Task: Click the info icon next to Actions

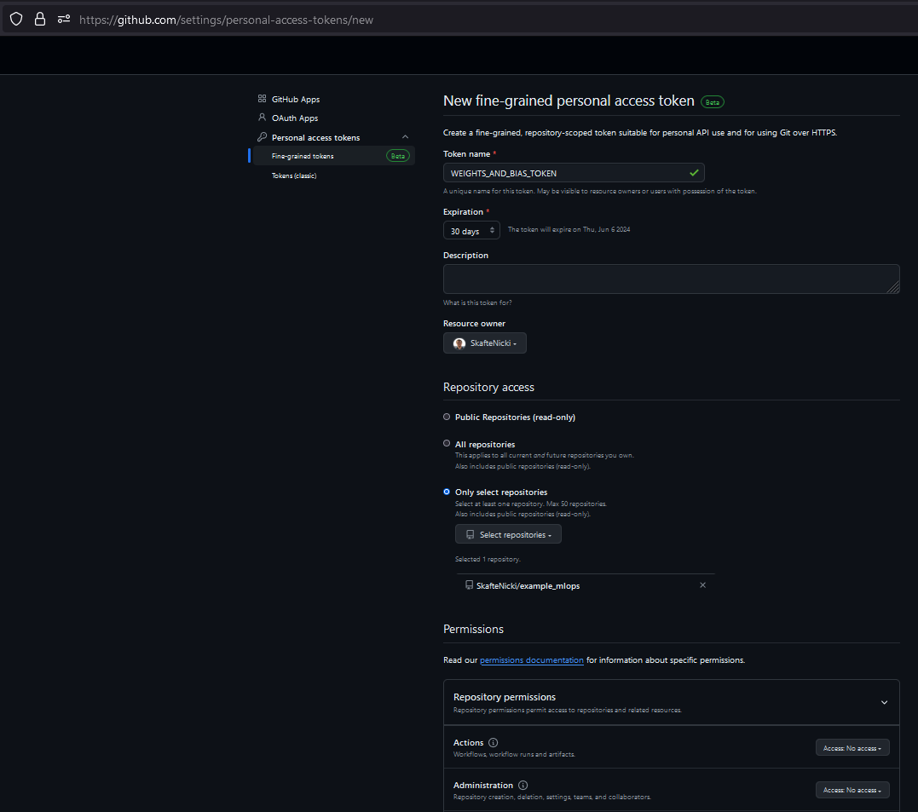Action: [493, 742]
